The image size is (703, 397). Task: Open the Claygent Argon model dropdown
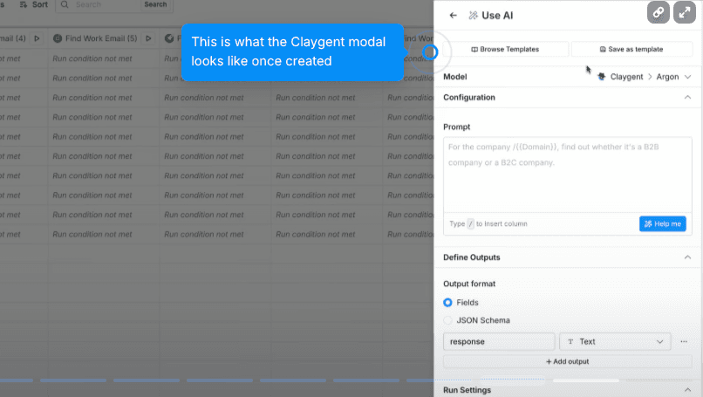pos(644,77)
